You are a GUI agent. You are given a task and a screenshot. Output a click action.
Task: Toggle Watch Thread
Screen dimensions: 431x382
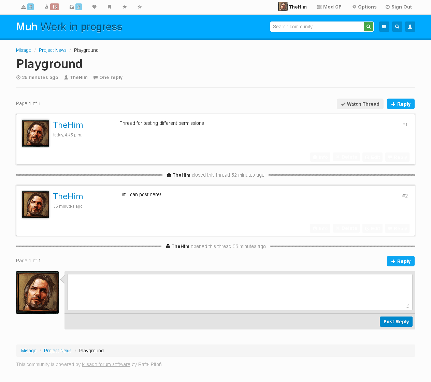click(x=360, y=104)
